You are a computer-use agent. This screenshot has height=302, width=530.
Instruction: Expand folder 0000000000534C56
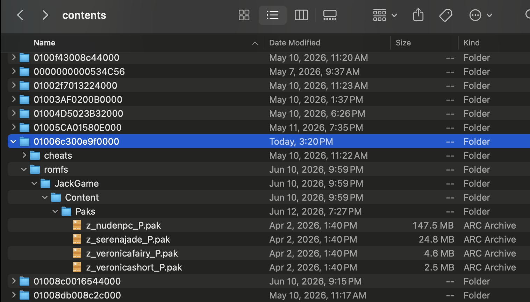[14, 71]
